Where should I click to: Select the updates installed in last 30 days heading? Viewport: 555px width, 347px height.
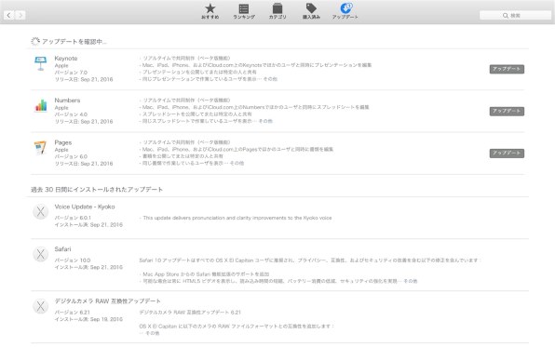click(x=97, y=190)
